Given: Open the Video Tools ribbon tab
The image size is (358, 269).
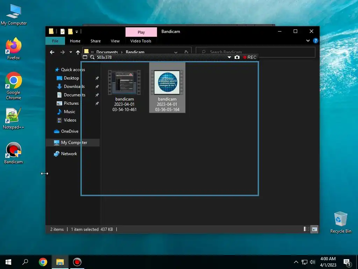Looking at the screenshot, I should [141, 41].
